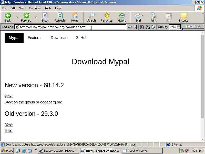Screen dimensions: 205x154
Task: Click the router.collabn taskbar button
Action: tap(100, 151)
